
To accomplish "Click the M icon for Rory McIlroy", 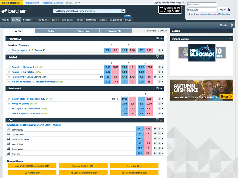I will tap(155, 129).
